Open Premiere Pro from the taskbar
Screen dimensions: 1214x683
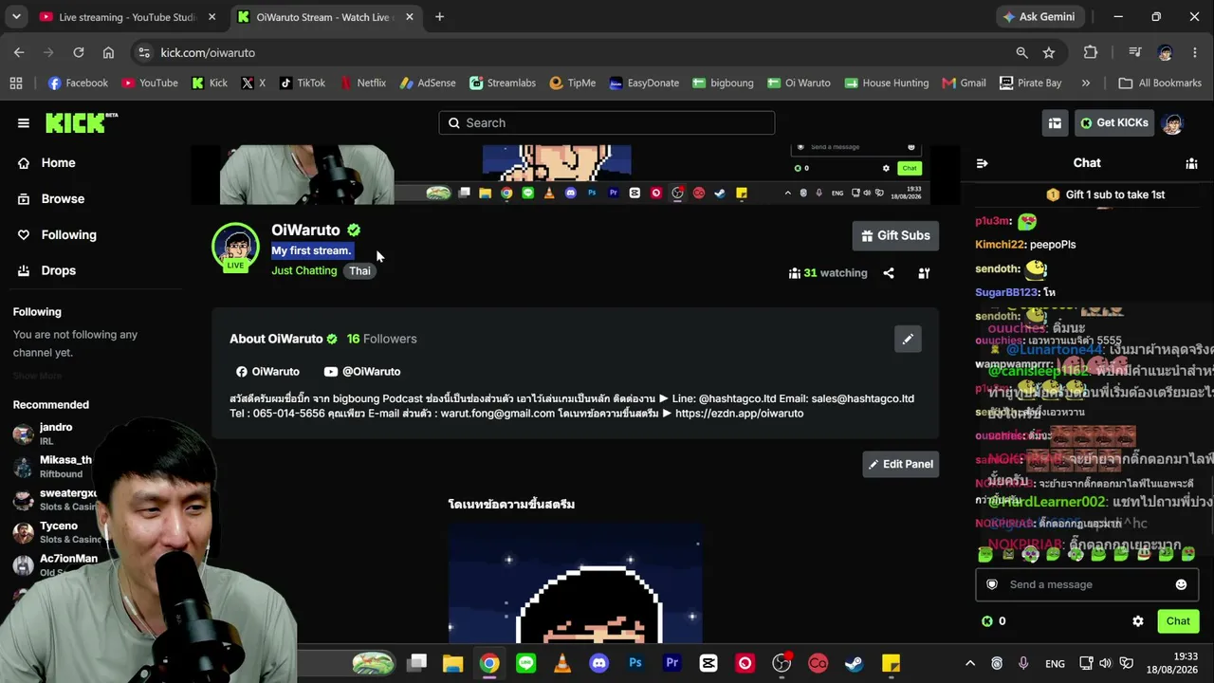coord(672,663)
